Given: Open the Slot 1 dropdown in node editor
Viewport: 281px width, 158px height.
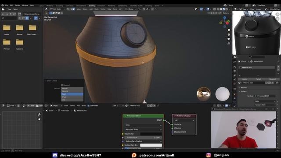Looking at the screenshot, I should (118, 106).
